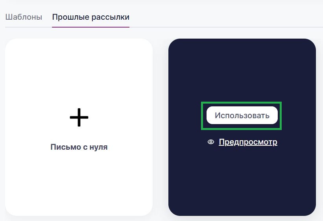Click the small eye preview icon

point(211,142)
